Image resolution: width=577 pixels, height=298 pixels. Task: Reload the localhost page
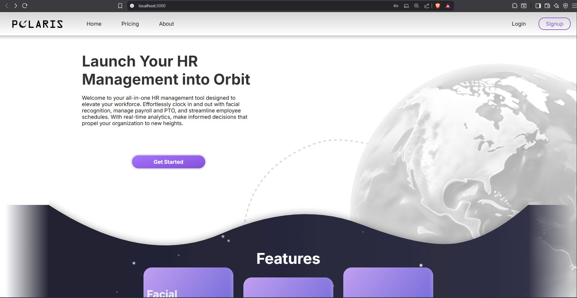(x=25, y=6)
